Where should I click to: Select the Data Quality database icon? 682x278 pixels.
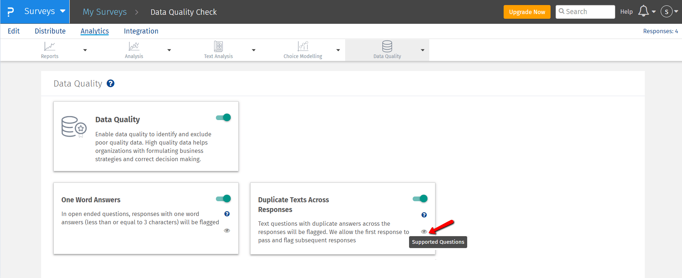[x=387, y=46]
